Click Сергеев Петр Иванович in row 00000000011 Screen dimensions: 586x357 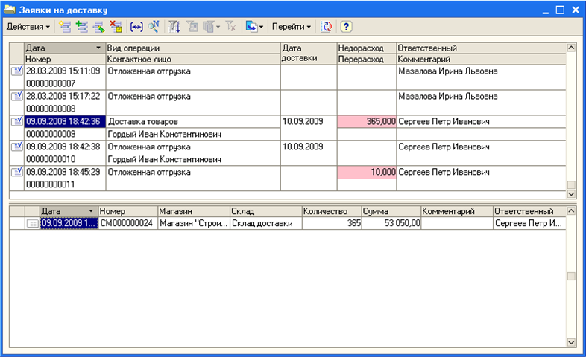[x=444, y=172]
